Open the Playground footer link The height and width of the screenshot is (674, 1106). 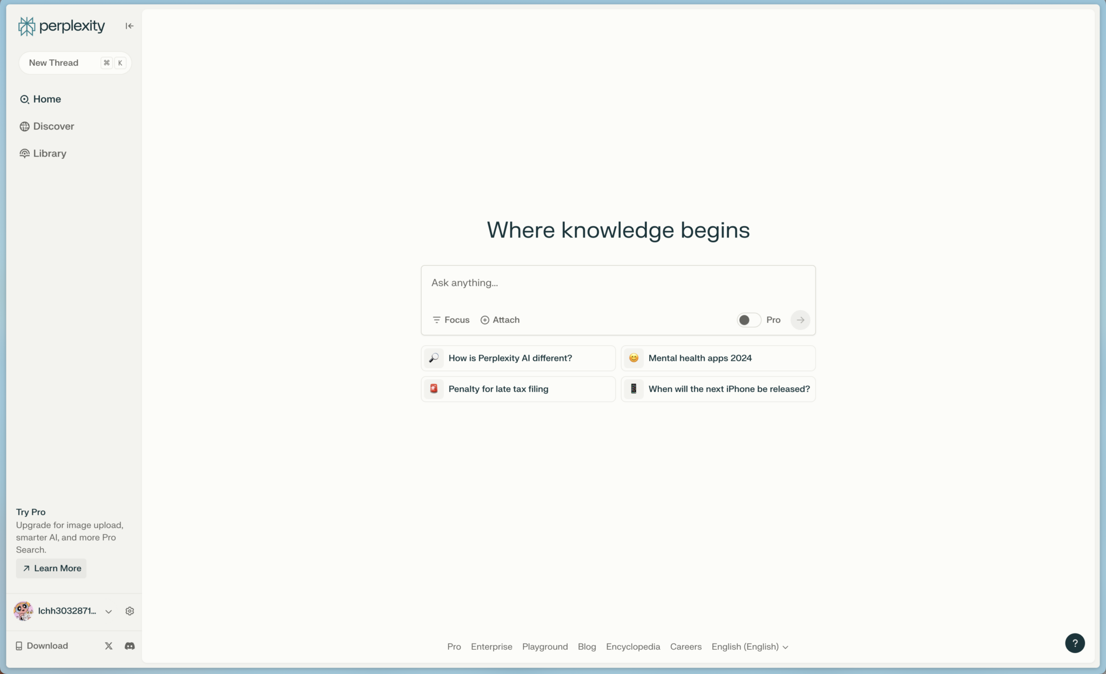coord(544,646)
